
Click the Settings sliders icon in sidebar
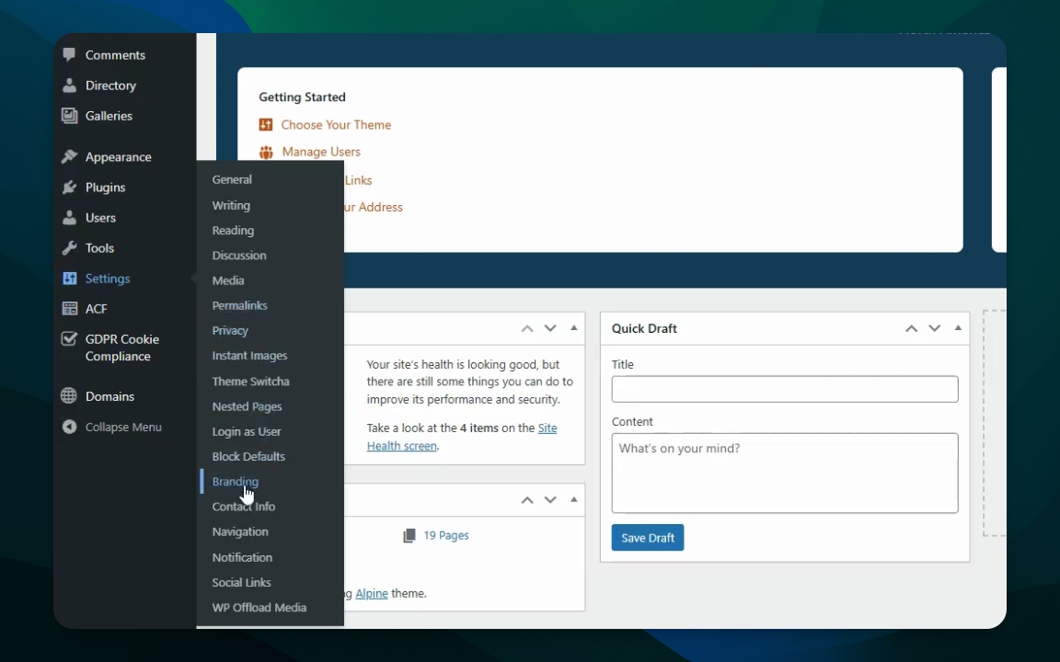69,279
